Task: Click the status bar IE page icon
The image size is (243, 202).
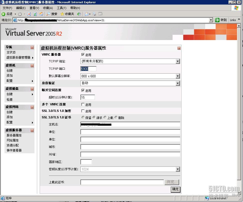Action: [x=3, y=198]
